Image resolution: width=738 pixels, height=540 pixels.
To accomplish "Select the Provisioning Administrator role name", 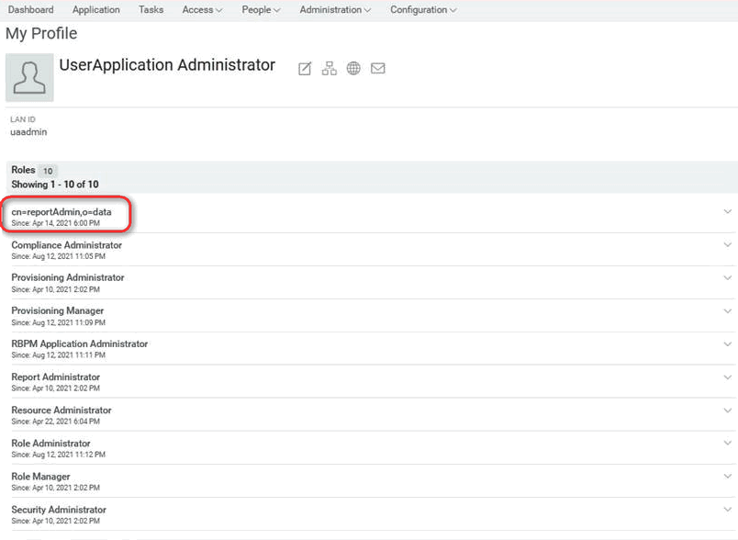I will click(x=68, y=277).
